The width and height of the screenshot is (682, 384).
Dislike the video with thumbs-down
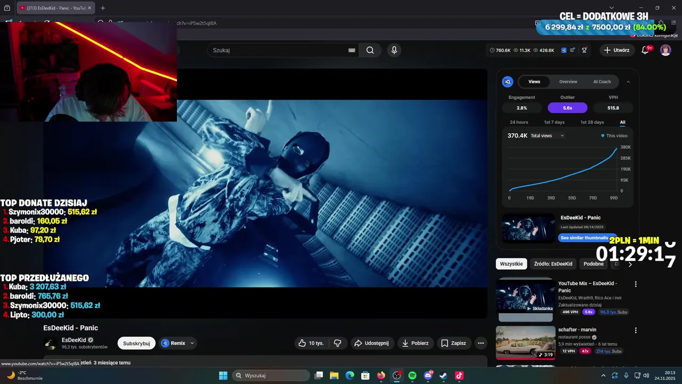pyautogui.click(x=337, y=343)
